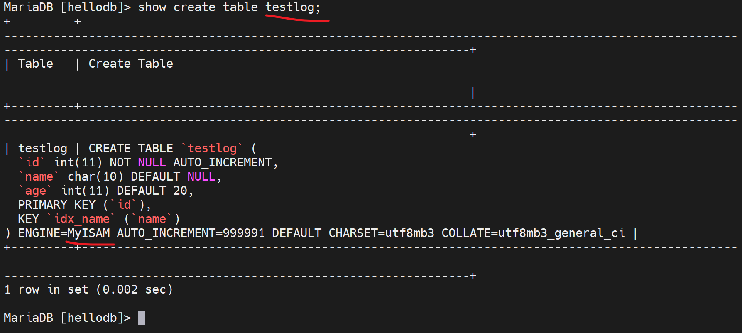Viewport: 742px width, 333px height.
Task: Click the AUTO_INCREMENT=999991 value
Action: 191,233
